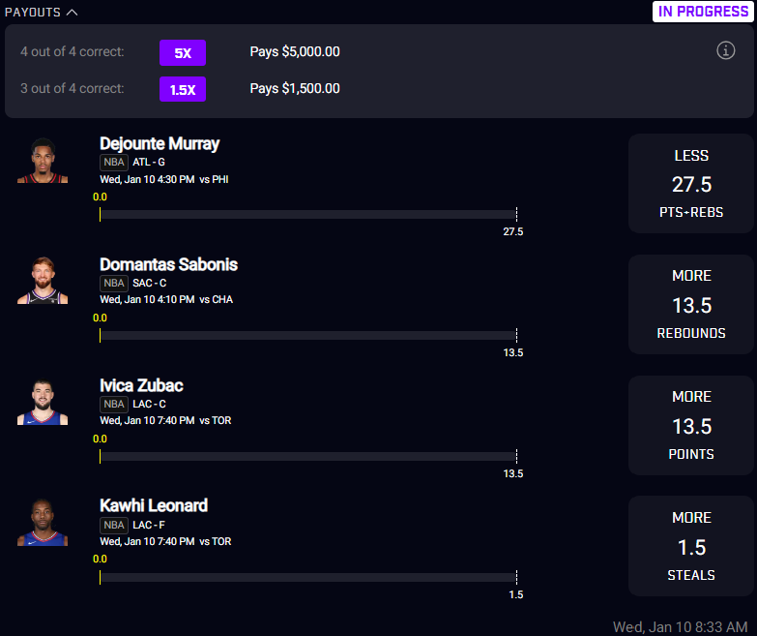The image size is (757, 636).
Task: Click the 1.5X multiplier badge
Action: click(x=183, y=89)
